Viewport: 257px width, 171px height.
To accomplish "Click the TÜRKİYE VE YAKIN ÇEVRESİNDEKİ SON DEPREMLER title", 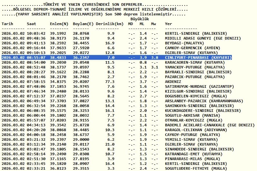I will 93,4.
